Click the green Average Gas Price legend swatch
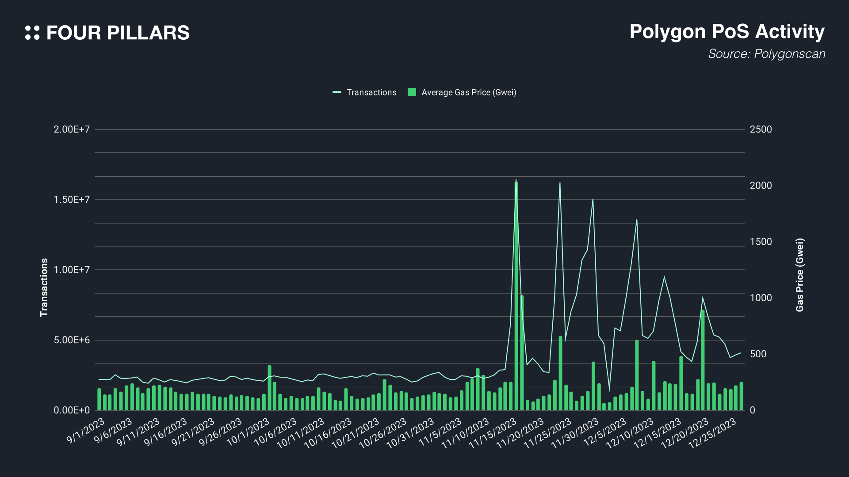The image size is (849, 477). (x=412, y=92)
